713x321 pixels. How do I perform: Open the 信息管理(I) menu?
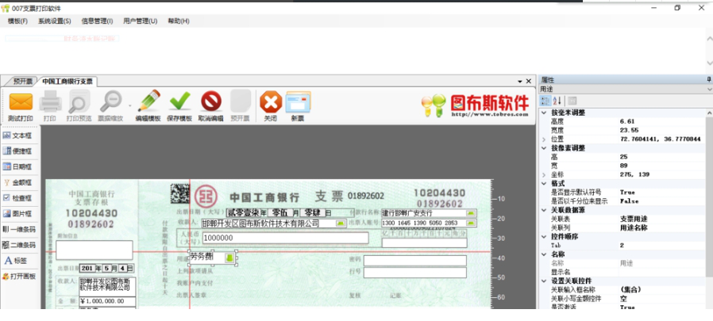click(x=98, y=21)
